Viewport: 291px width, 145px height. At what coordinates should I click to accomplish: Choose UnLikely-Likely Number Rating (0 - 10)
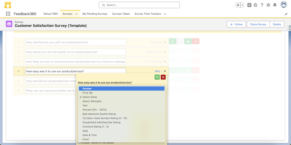tap(122, 118)
